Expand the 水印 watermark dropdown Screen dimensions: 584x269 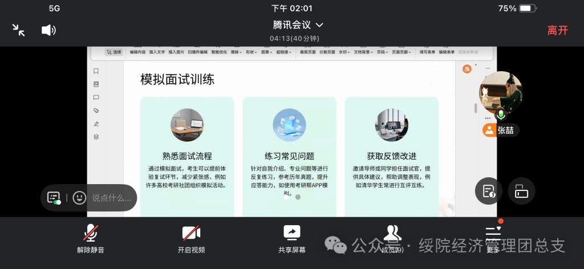[x=344, y=52]
